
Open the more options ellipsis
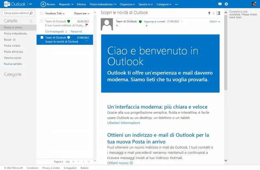coord(176,4)
